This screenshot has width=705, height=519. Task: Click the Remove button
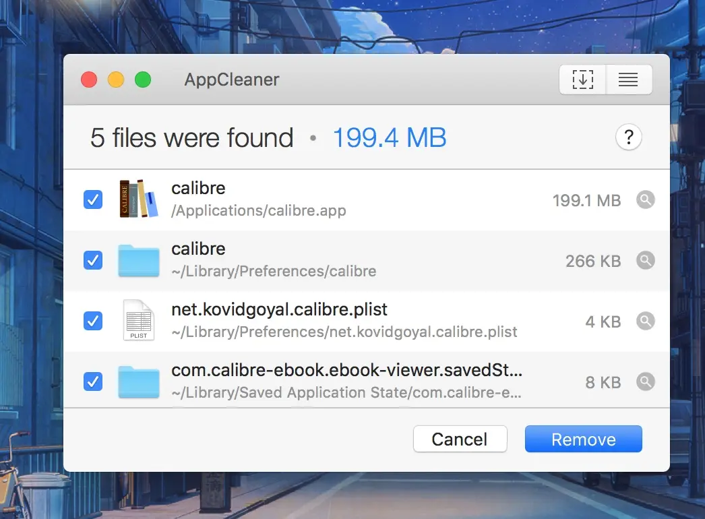pos(584,439)
